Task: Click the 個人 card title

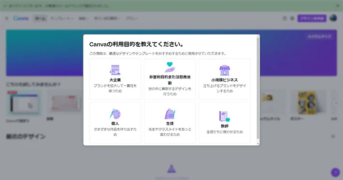Action: pos(115,123)
